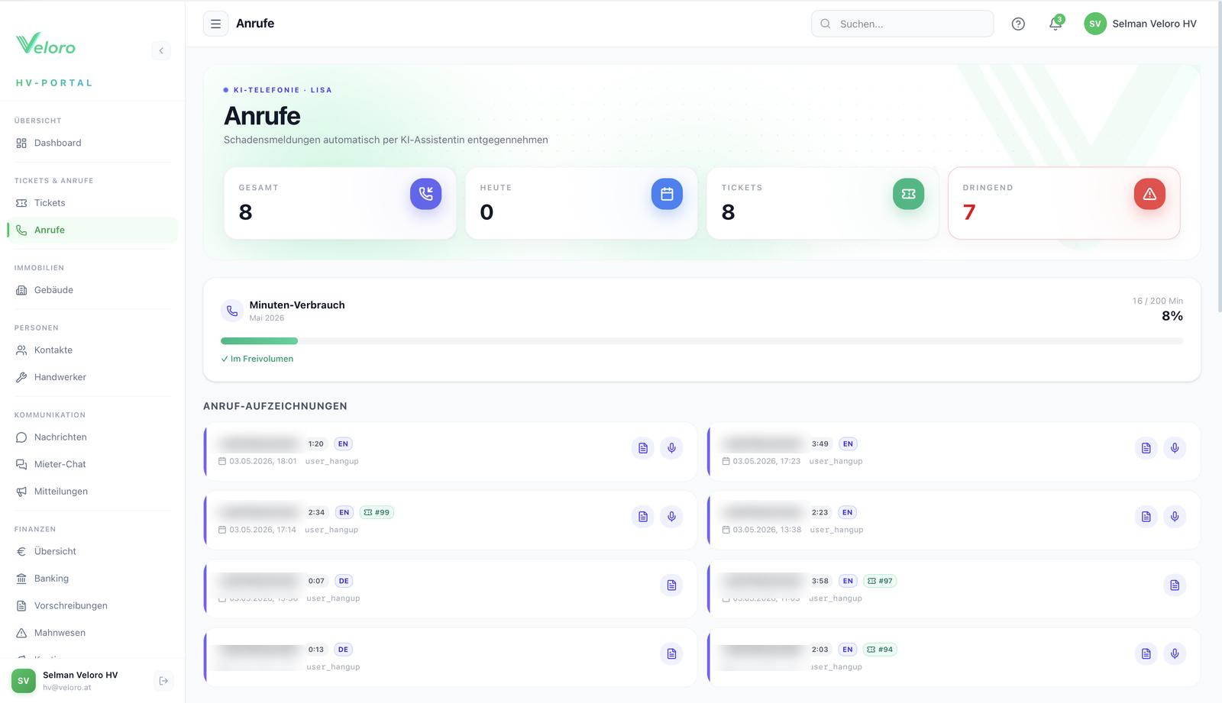Play recording of the 1:20 call
Viewport: 1222px width, 703px height.
coord(671,448)
